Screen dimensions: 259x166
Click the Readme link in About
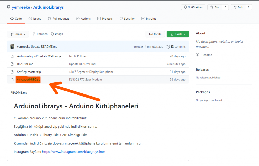[207, 55]
